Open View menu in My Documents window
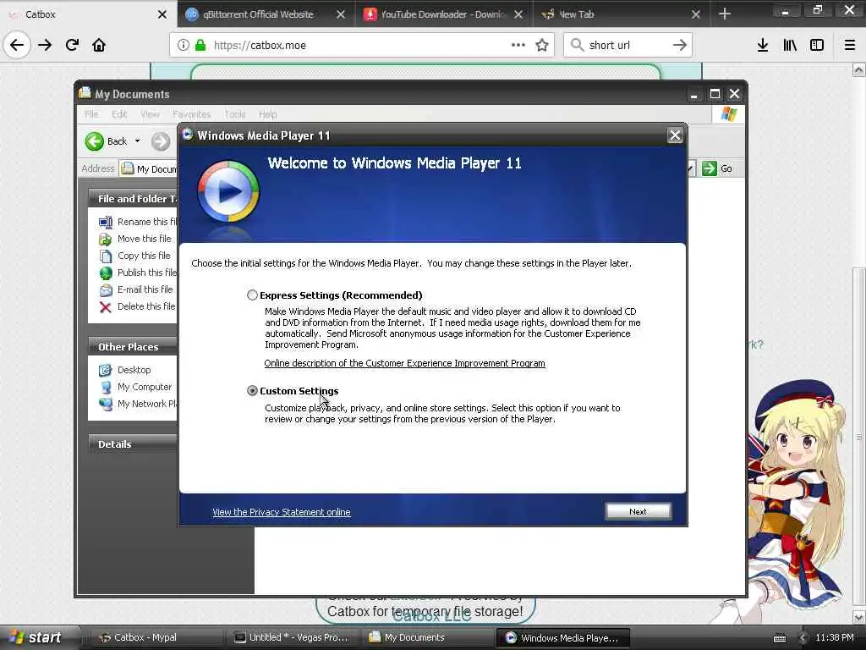The image size is (866, 650). pyautogui.click(x=150, y=114)
